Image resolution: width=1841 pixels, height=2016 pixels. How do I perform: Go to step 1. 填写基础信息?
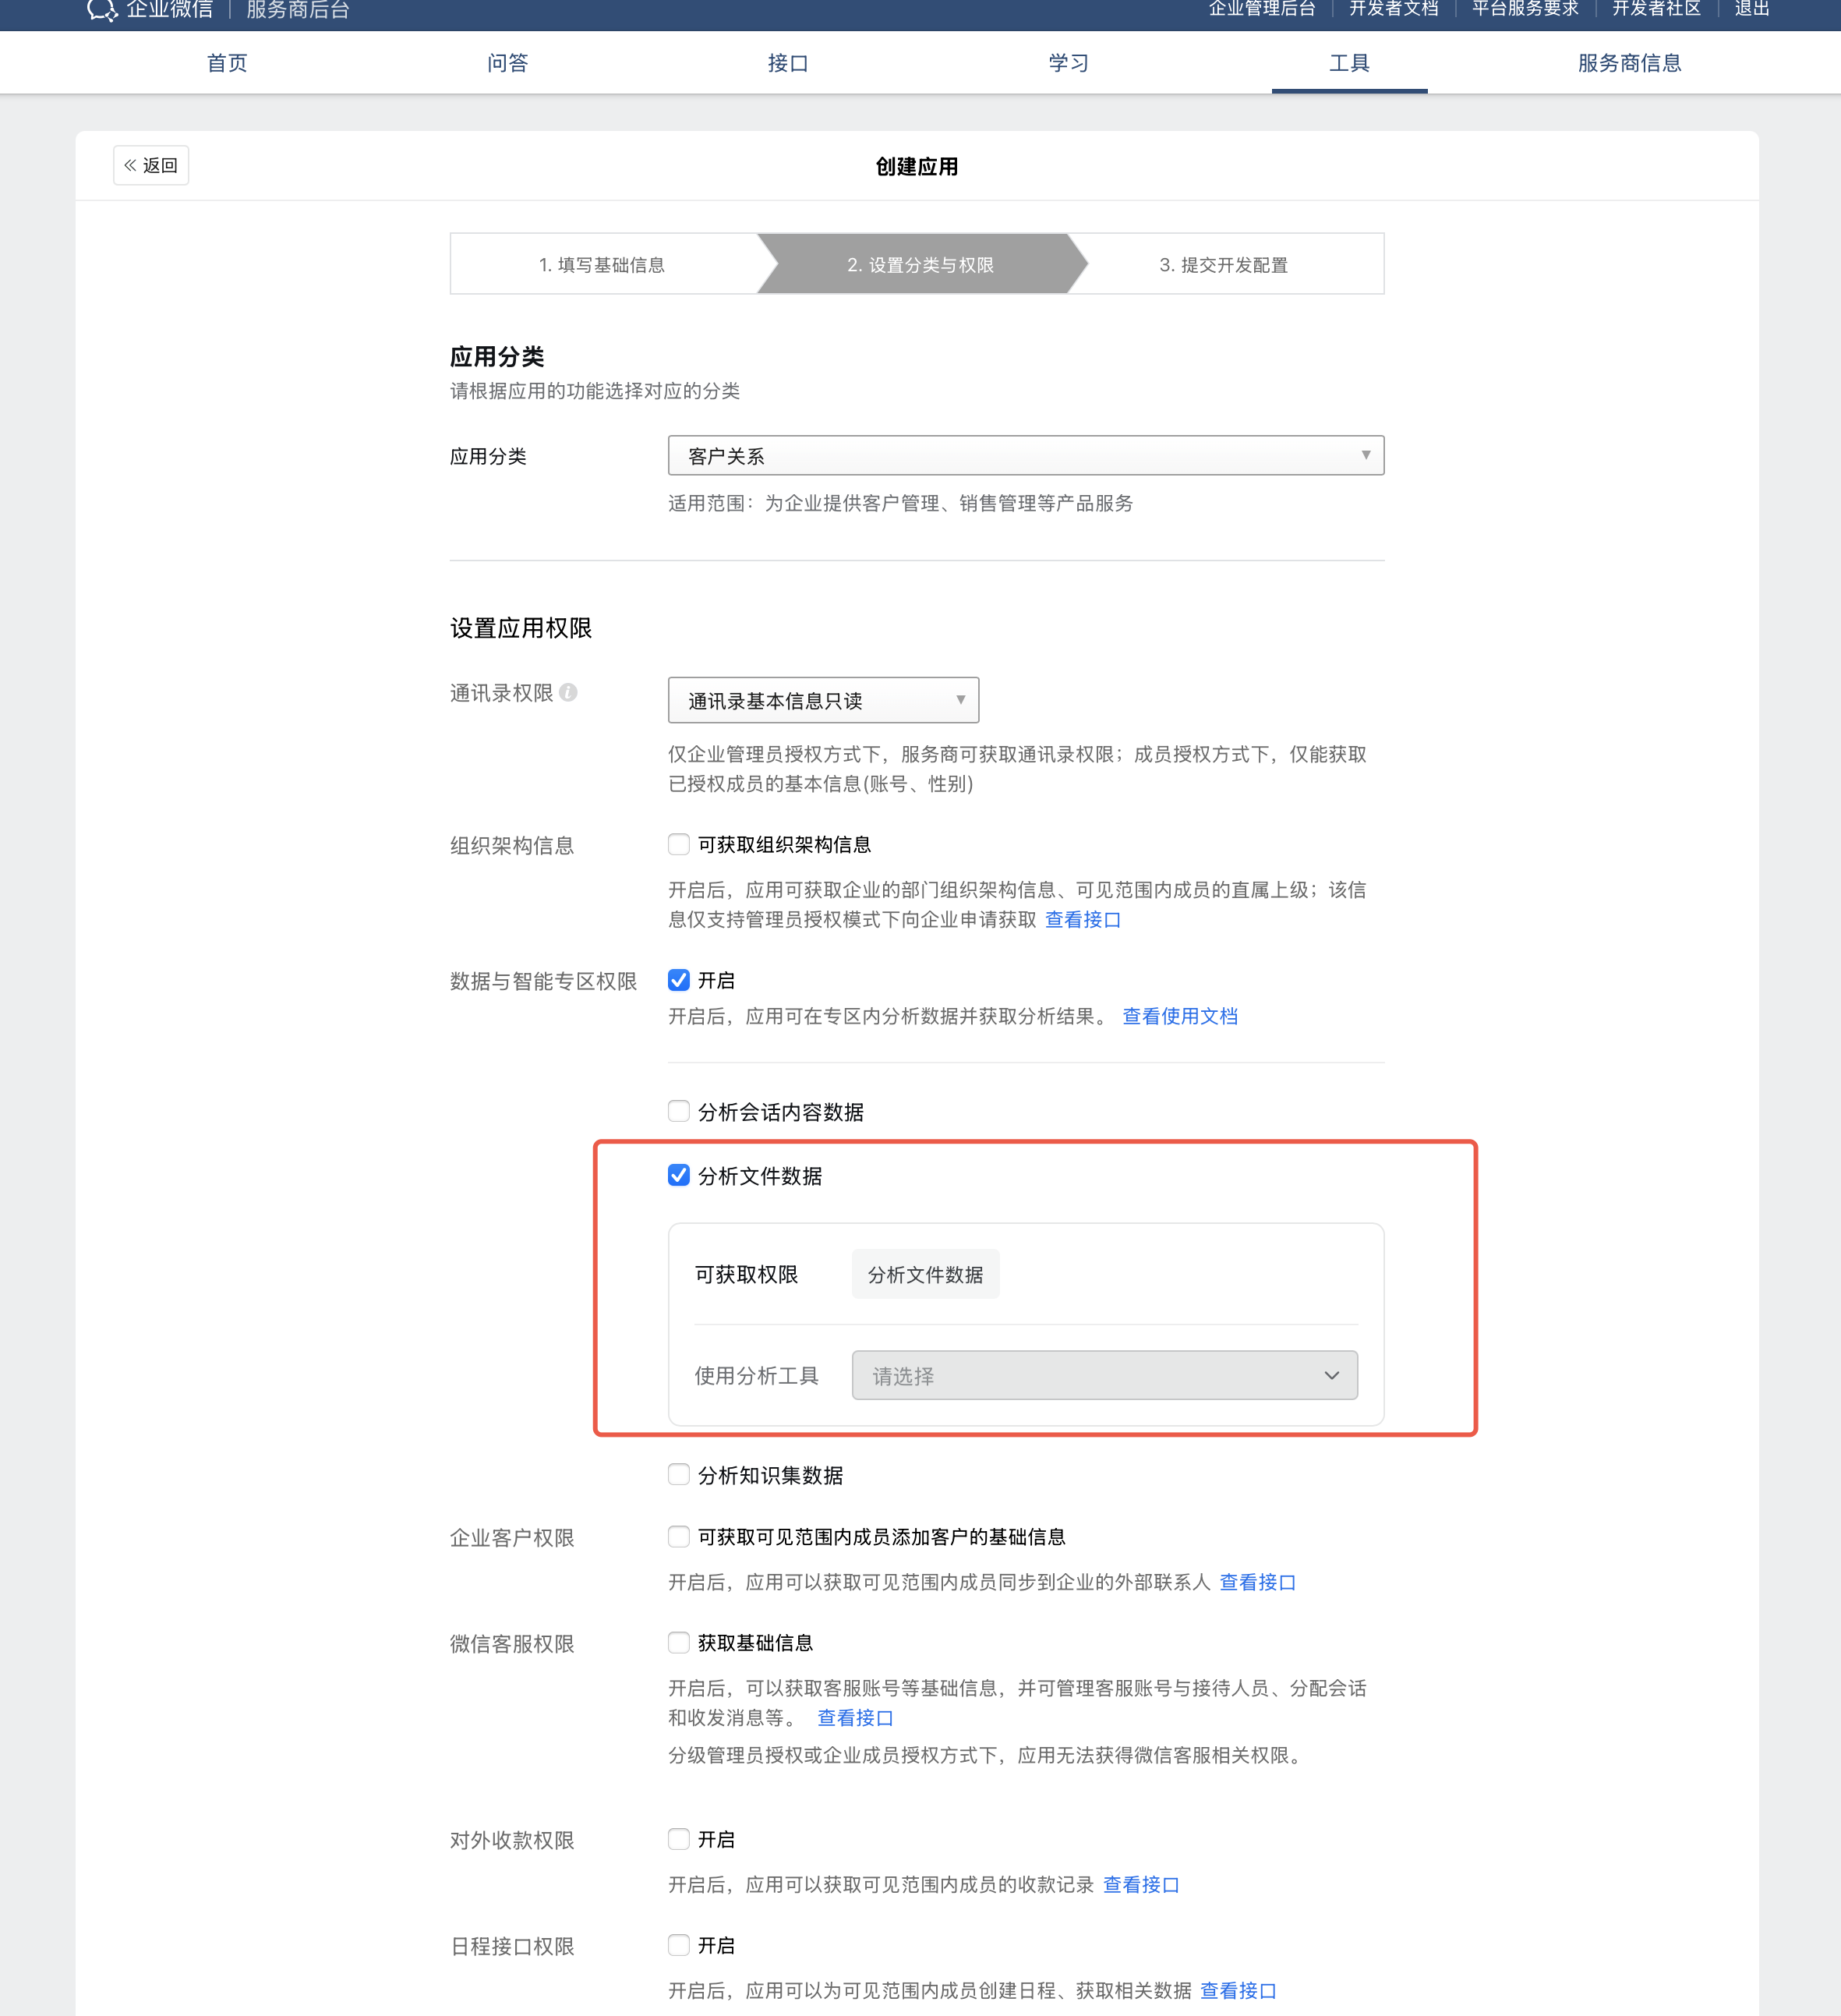point(602,264)
